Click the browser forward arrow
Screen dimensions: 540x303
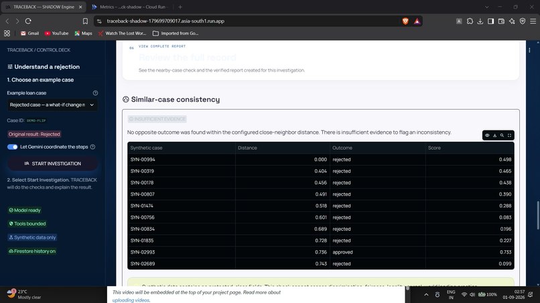[x=17, y=21]
